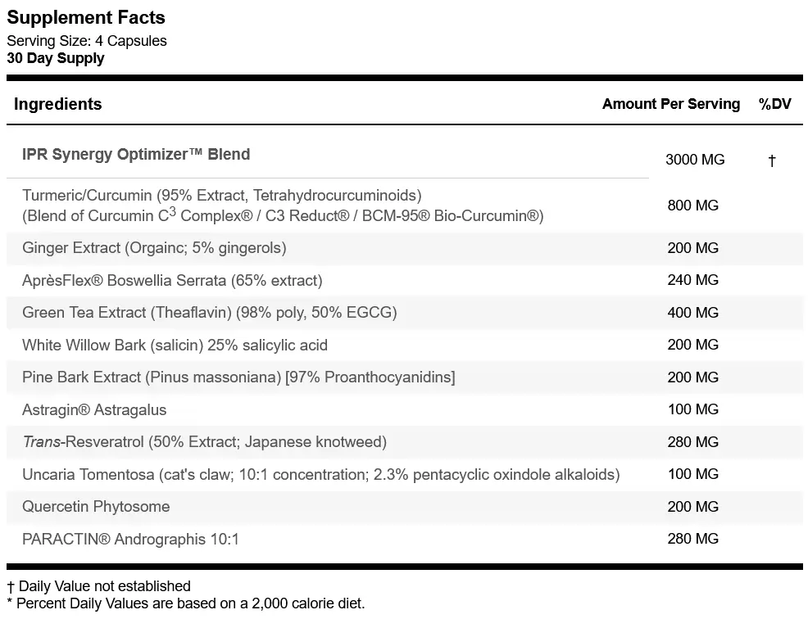808x619 pixels.
Task: Select the Serving Size 4 Capsules text
Action: tap(87, 41)
